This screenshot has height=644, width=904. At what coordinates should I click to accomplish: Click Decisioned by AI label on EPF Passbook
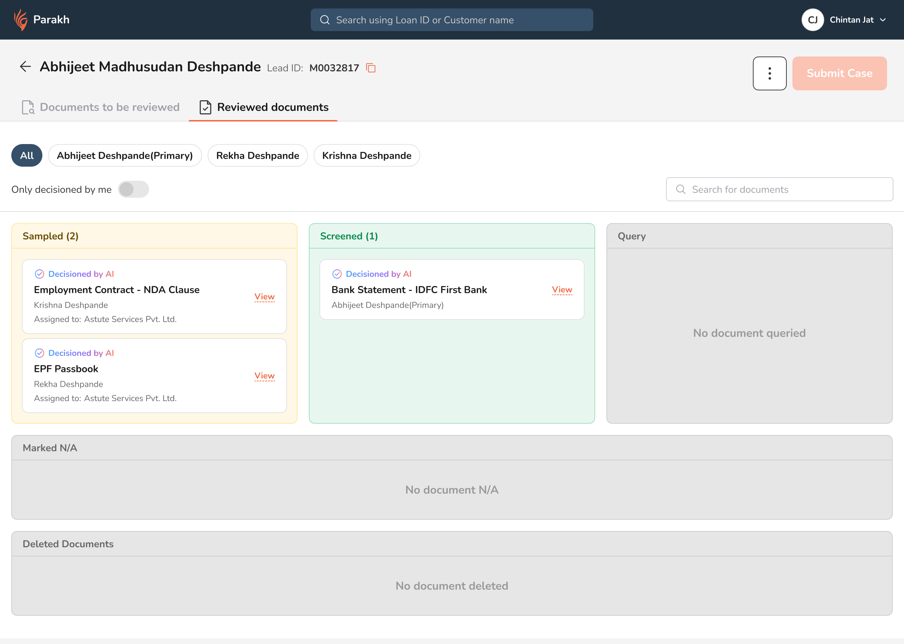coord(81,353)
